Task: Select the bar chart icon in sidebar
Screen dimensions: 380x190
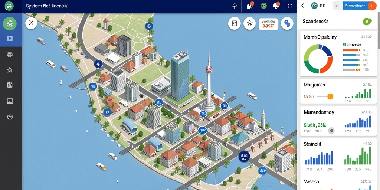Action: pyautogui.click(x=10, y=85)
